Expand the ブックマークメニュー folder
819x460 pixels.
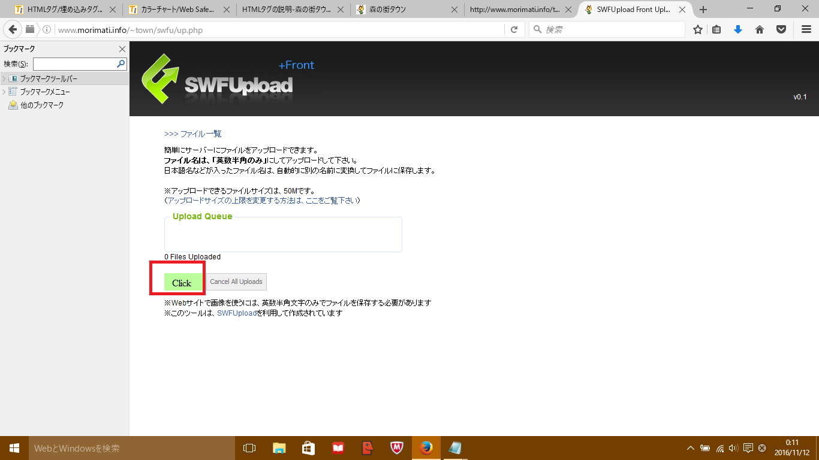click(4, 92)
